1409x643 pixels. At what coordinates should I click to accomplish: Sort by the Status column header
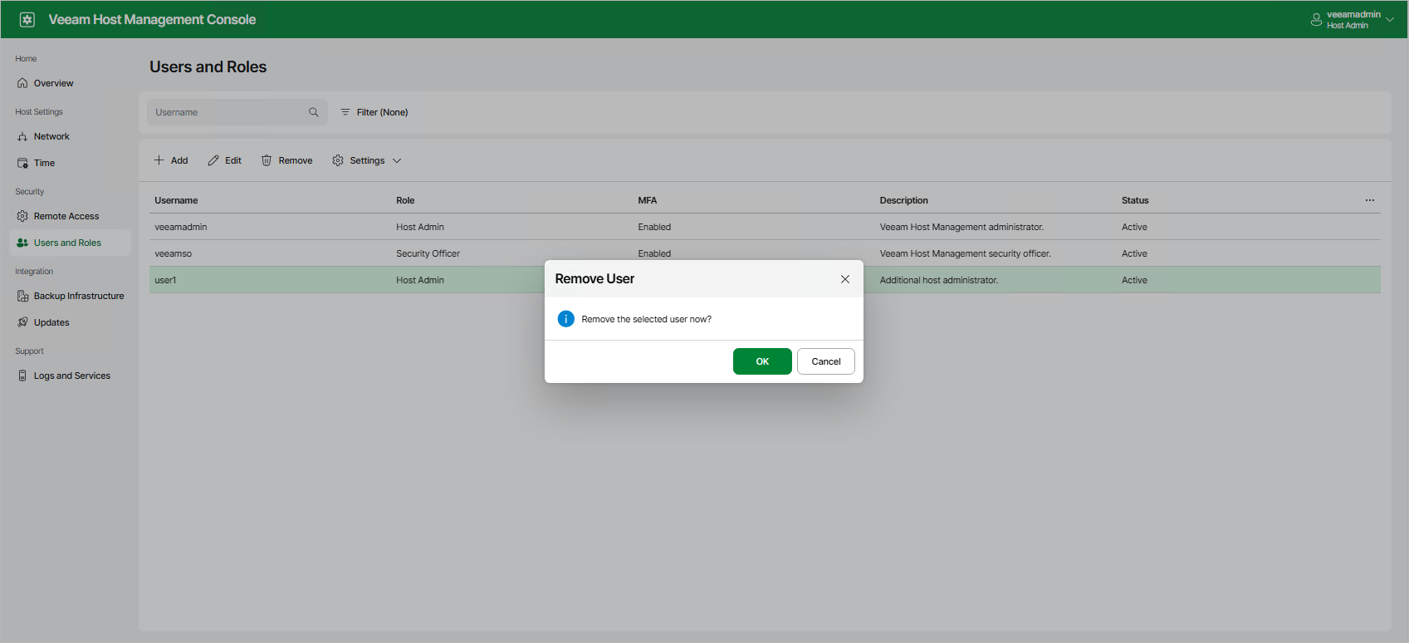[1135, 200]
